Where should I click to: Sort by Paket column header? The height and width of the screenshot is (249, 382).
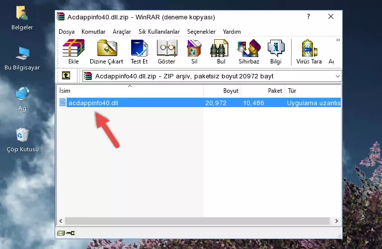[263, 91]
